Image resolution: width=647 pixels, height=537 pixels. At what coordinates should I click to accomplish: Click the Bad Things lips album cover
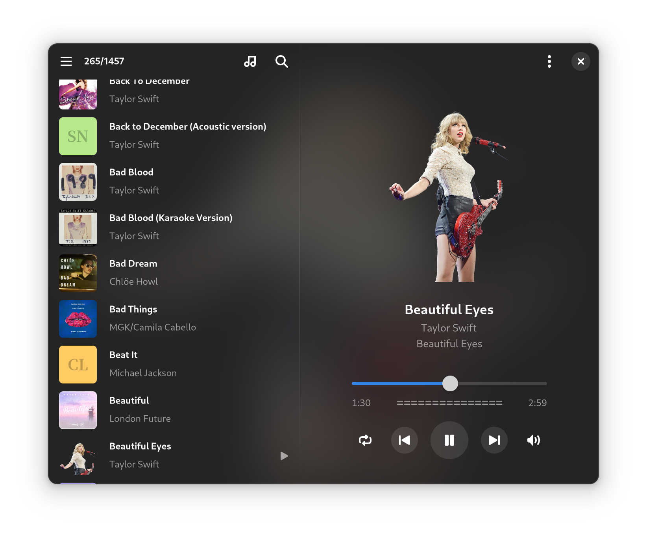[x=78, y=319]
